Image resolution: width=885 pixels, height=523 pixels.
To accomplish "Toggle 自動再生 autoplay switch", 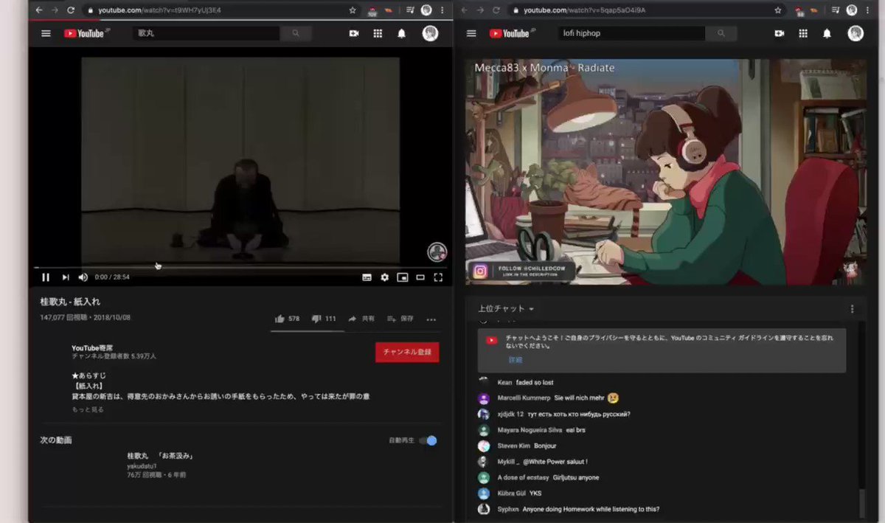I will (x=428, y=440).
